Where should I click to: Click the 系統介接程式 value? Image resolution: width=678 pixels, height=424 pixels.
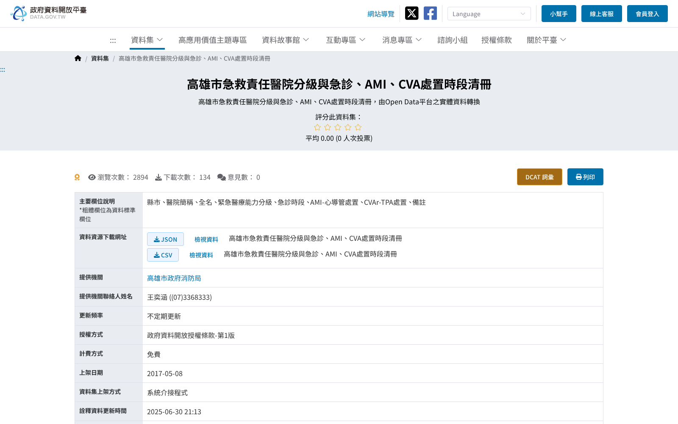(167, 393)
